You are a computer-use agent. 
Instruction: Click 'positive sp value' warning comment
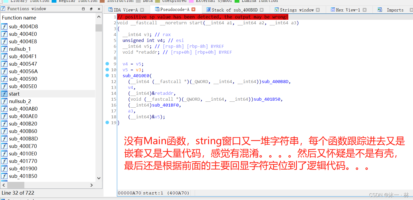point(203,17)
